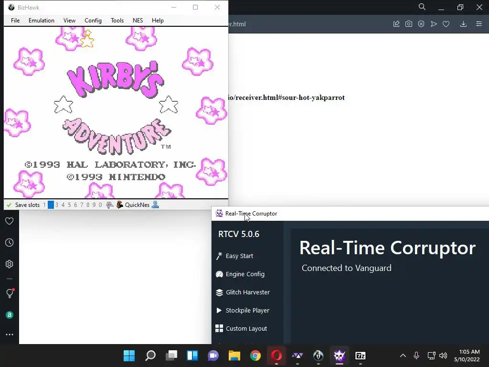Click the green 'a' sidebar icon

(x=10, y=315)
